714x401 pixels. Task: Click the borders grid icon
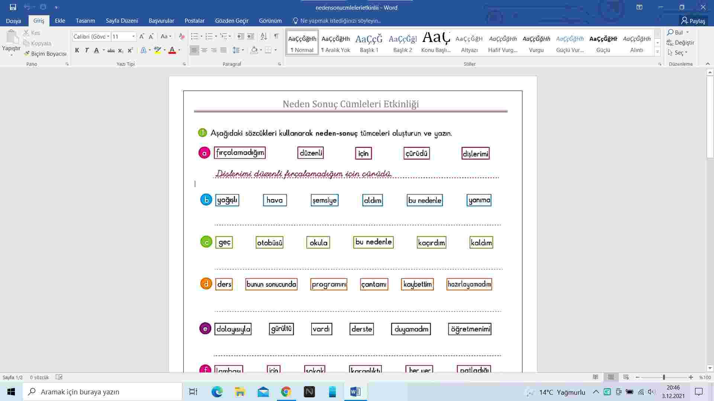268,50
